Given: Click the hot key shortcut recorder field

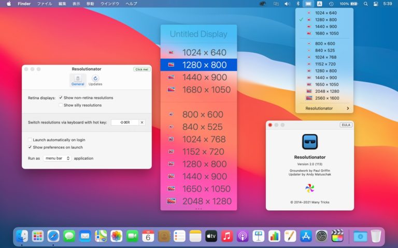Looking at the screenshot, I should [125, 122].
